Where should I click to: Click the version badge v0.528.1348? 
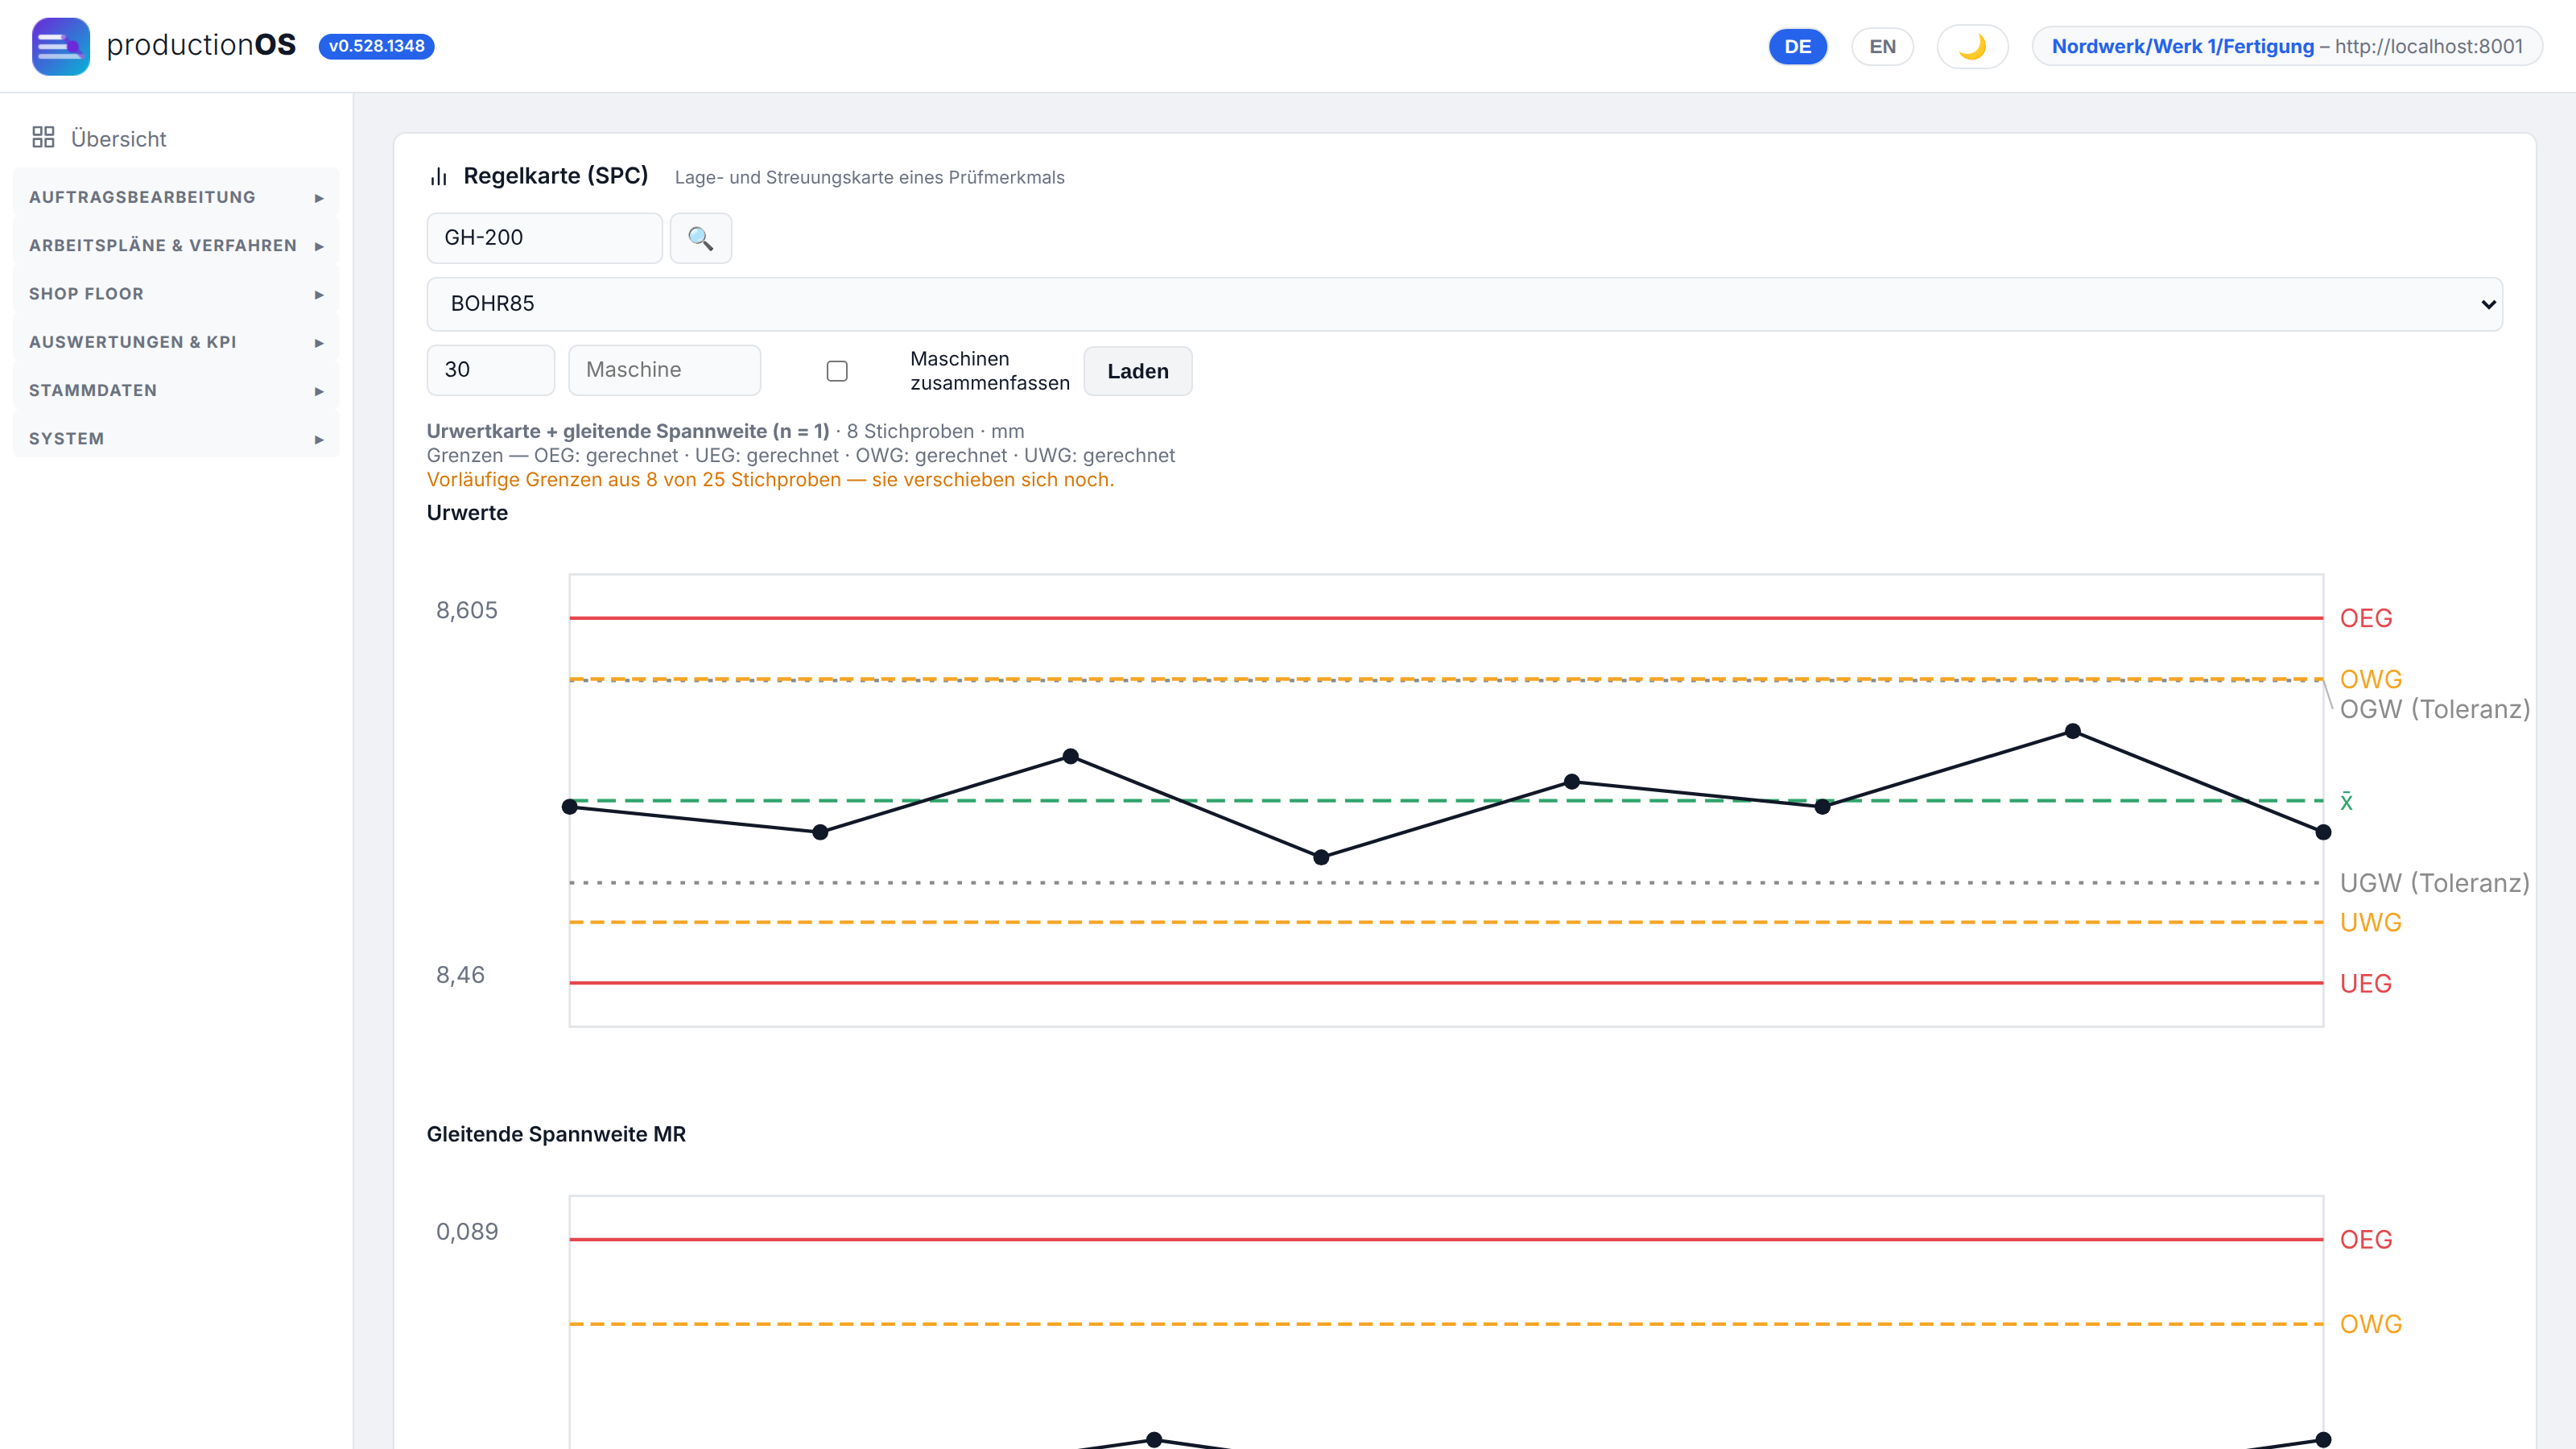[x=376, y=46]
